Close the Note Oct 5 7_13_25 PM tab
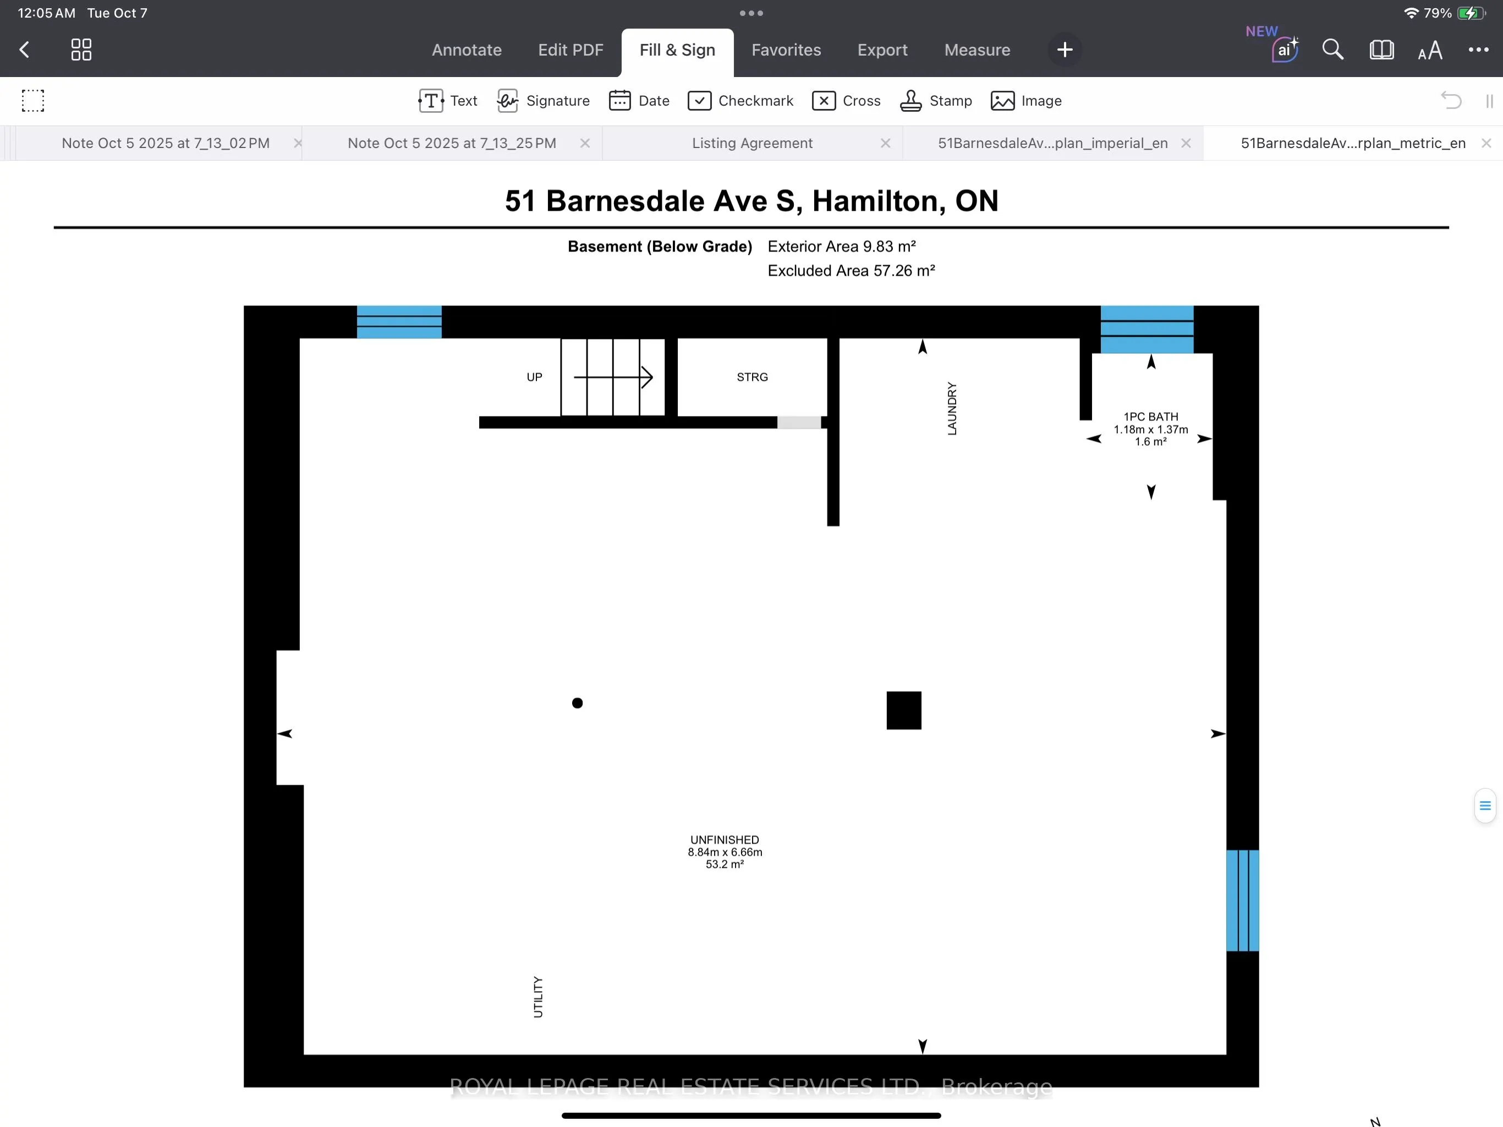The width and height of the screenshot is (1503, 1127). [584, 143]
